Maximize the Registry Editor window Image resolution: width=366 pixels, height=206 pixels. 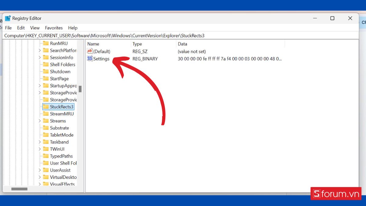(x=332, y=18)
